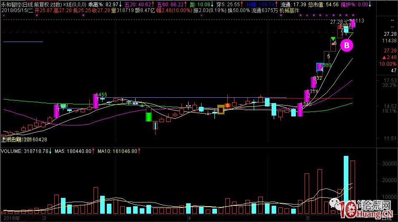Image resolution: width=398 pixels, height=222 pixels.
Task: Click the MA5: 180440.80 volume average label
Action: (74, 151)
